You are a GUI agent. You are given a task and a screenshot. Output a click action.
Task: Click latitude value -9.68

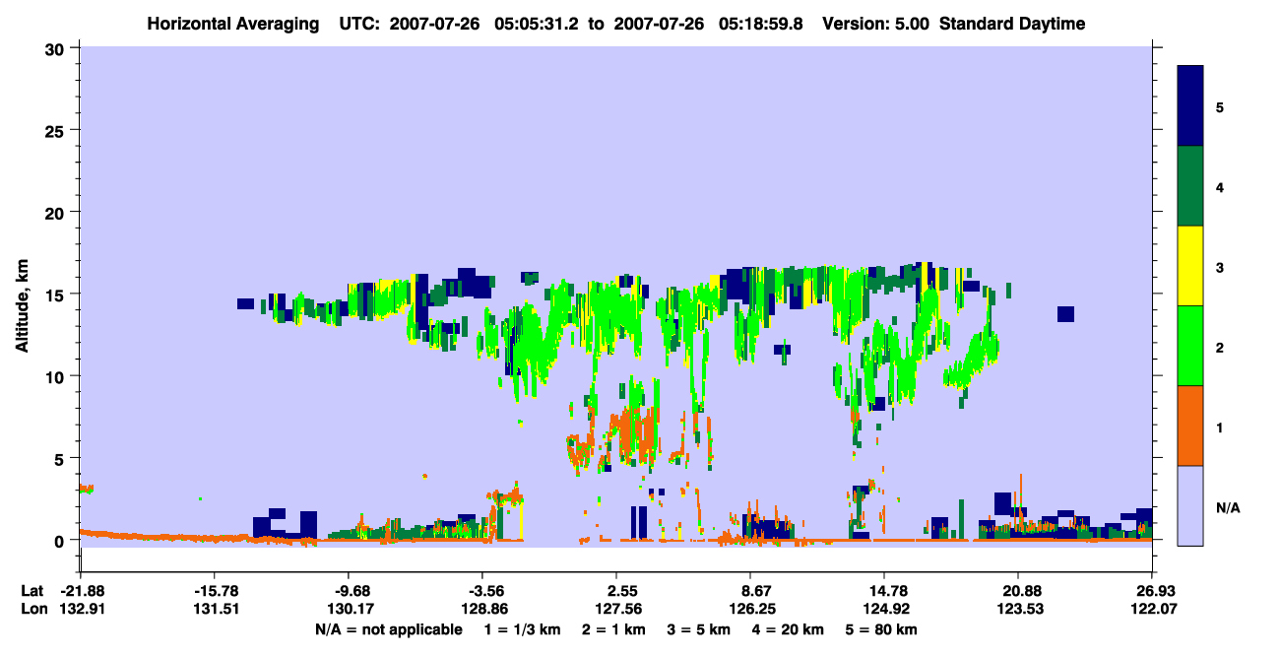click(349, 591)
